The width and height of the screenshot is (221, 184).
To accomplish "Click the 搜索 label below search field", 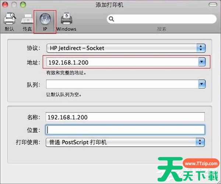I will (x=161, y=29).
